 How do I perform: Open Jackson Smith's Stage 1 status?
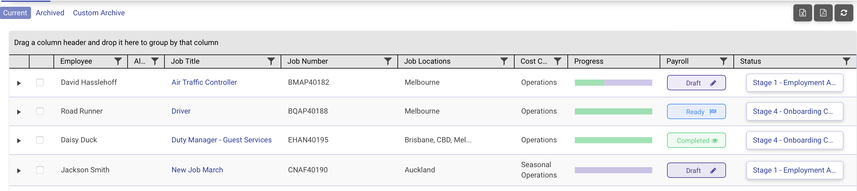click(x=795, y=170)
